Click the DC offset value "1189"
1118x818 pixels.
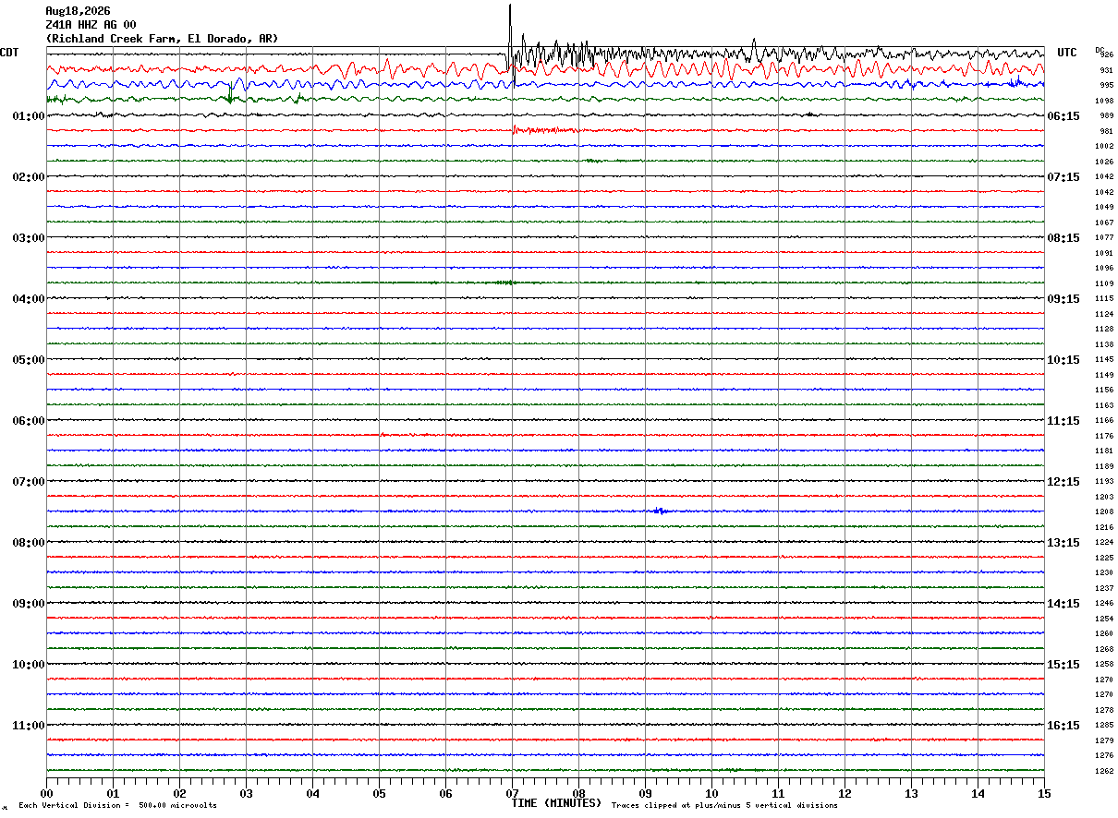tap(1104, 466)
